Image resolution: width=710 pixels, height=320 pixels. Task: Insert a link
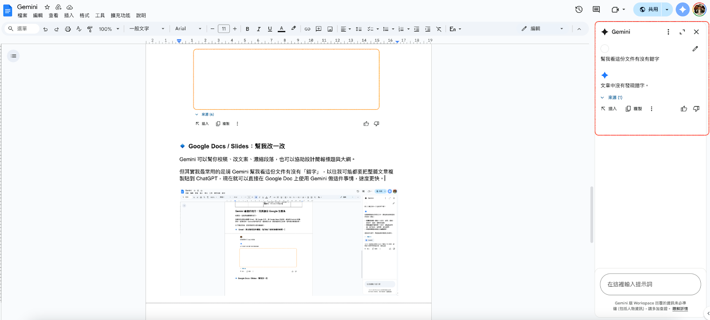coord(307,29)
